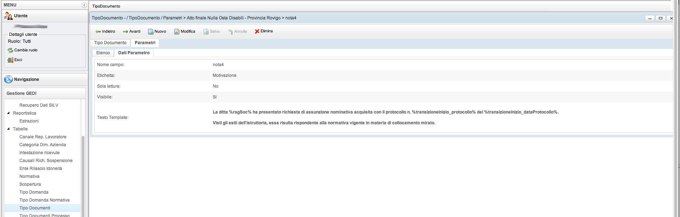
Task: Open Tipo Documenti in navigation tree
Action: [x=35, y=208]
